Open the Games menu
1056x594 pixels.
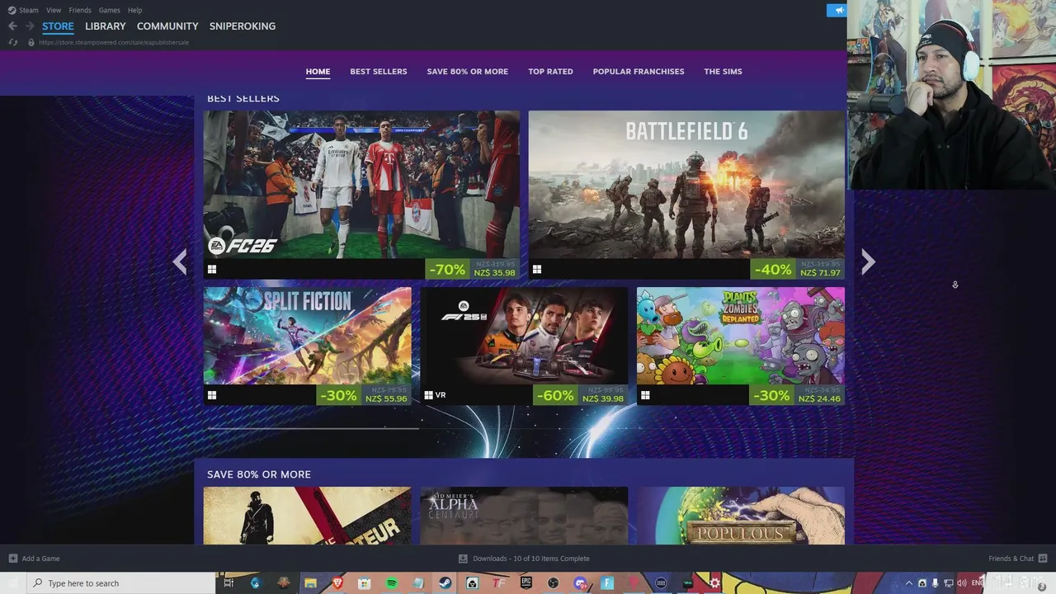tap(109, 10)
